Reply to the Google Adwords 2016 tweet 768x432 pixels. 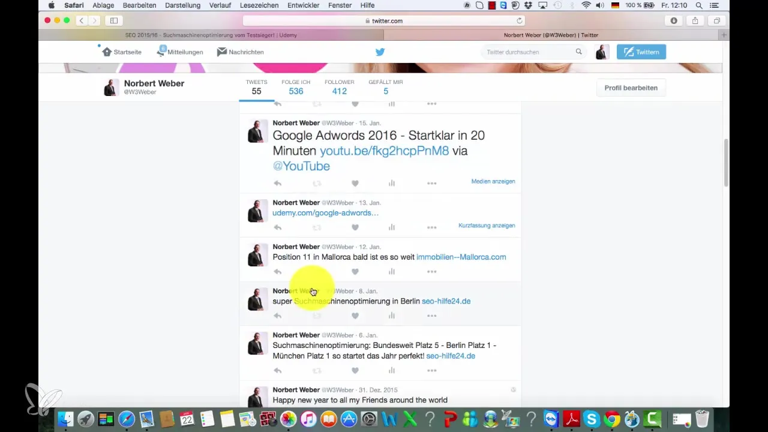click(x=277, y=184)
